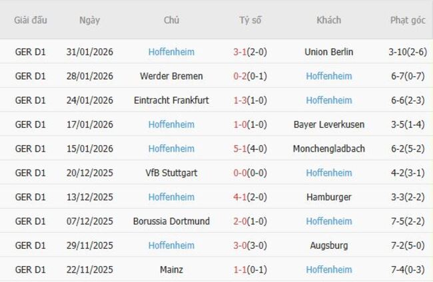
Task: Click Hoffenheim in the 22/11/2025 row
Action: click(x=328, y=270)
